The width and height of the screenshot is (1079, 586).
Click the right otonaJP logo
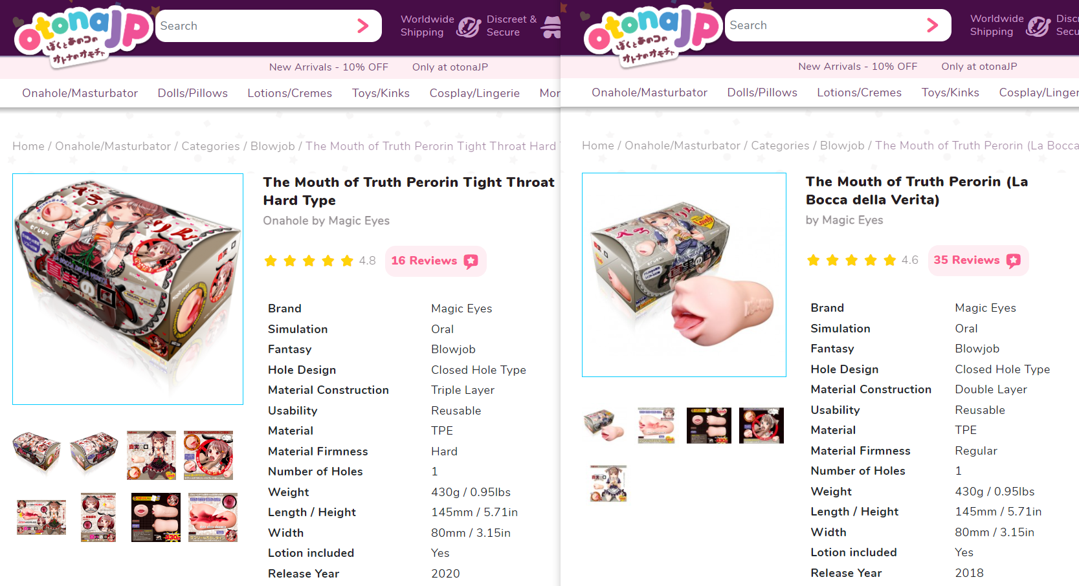pyautogui.click(x=652, y=36)
